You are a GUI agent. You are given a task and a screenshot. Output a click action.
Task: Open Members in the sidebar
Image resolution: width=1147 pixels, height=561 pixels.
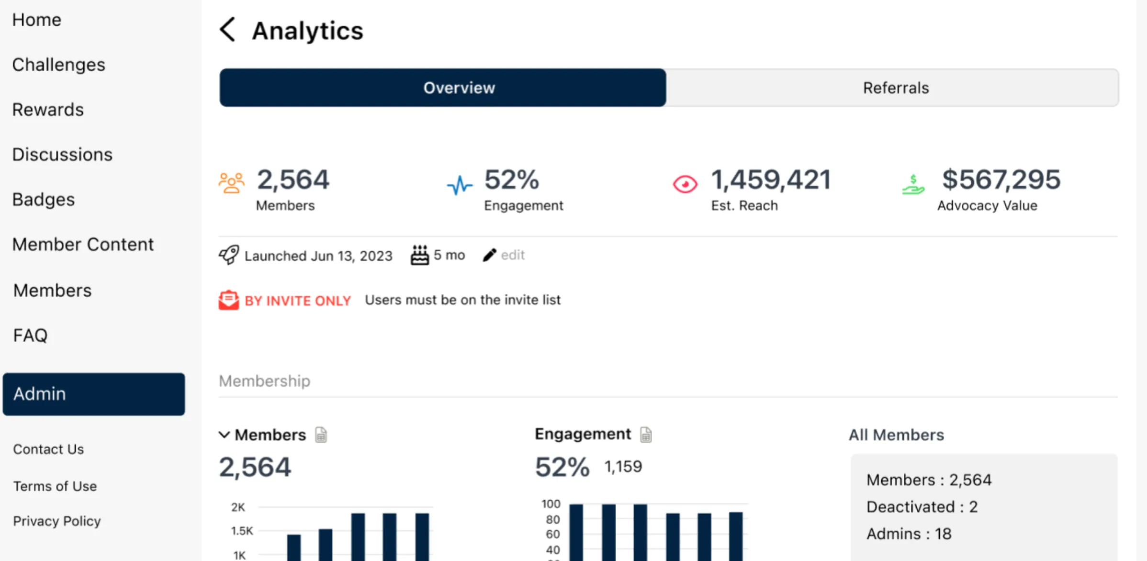53,291
